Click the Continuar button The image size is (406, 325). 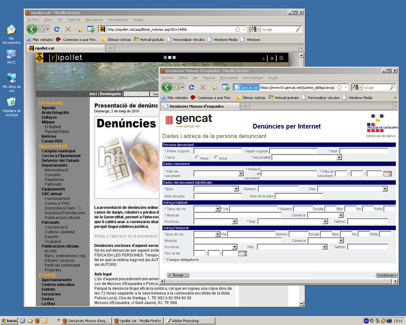coord(386,275)
